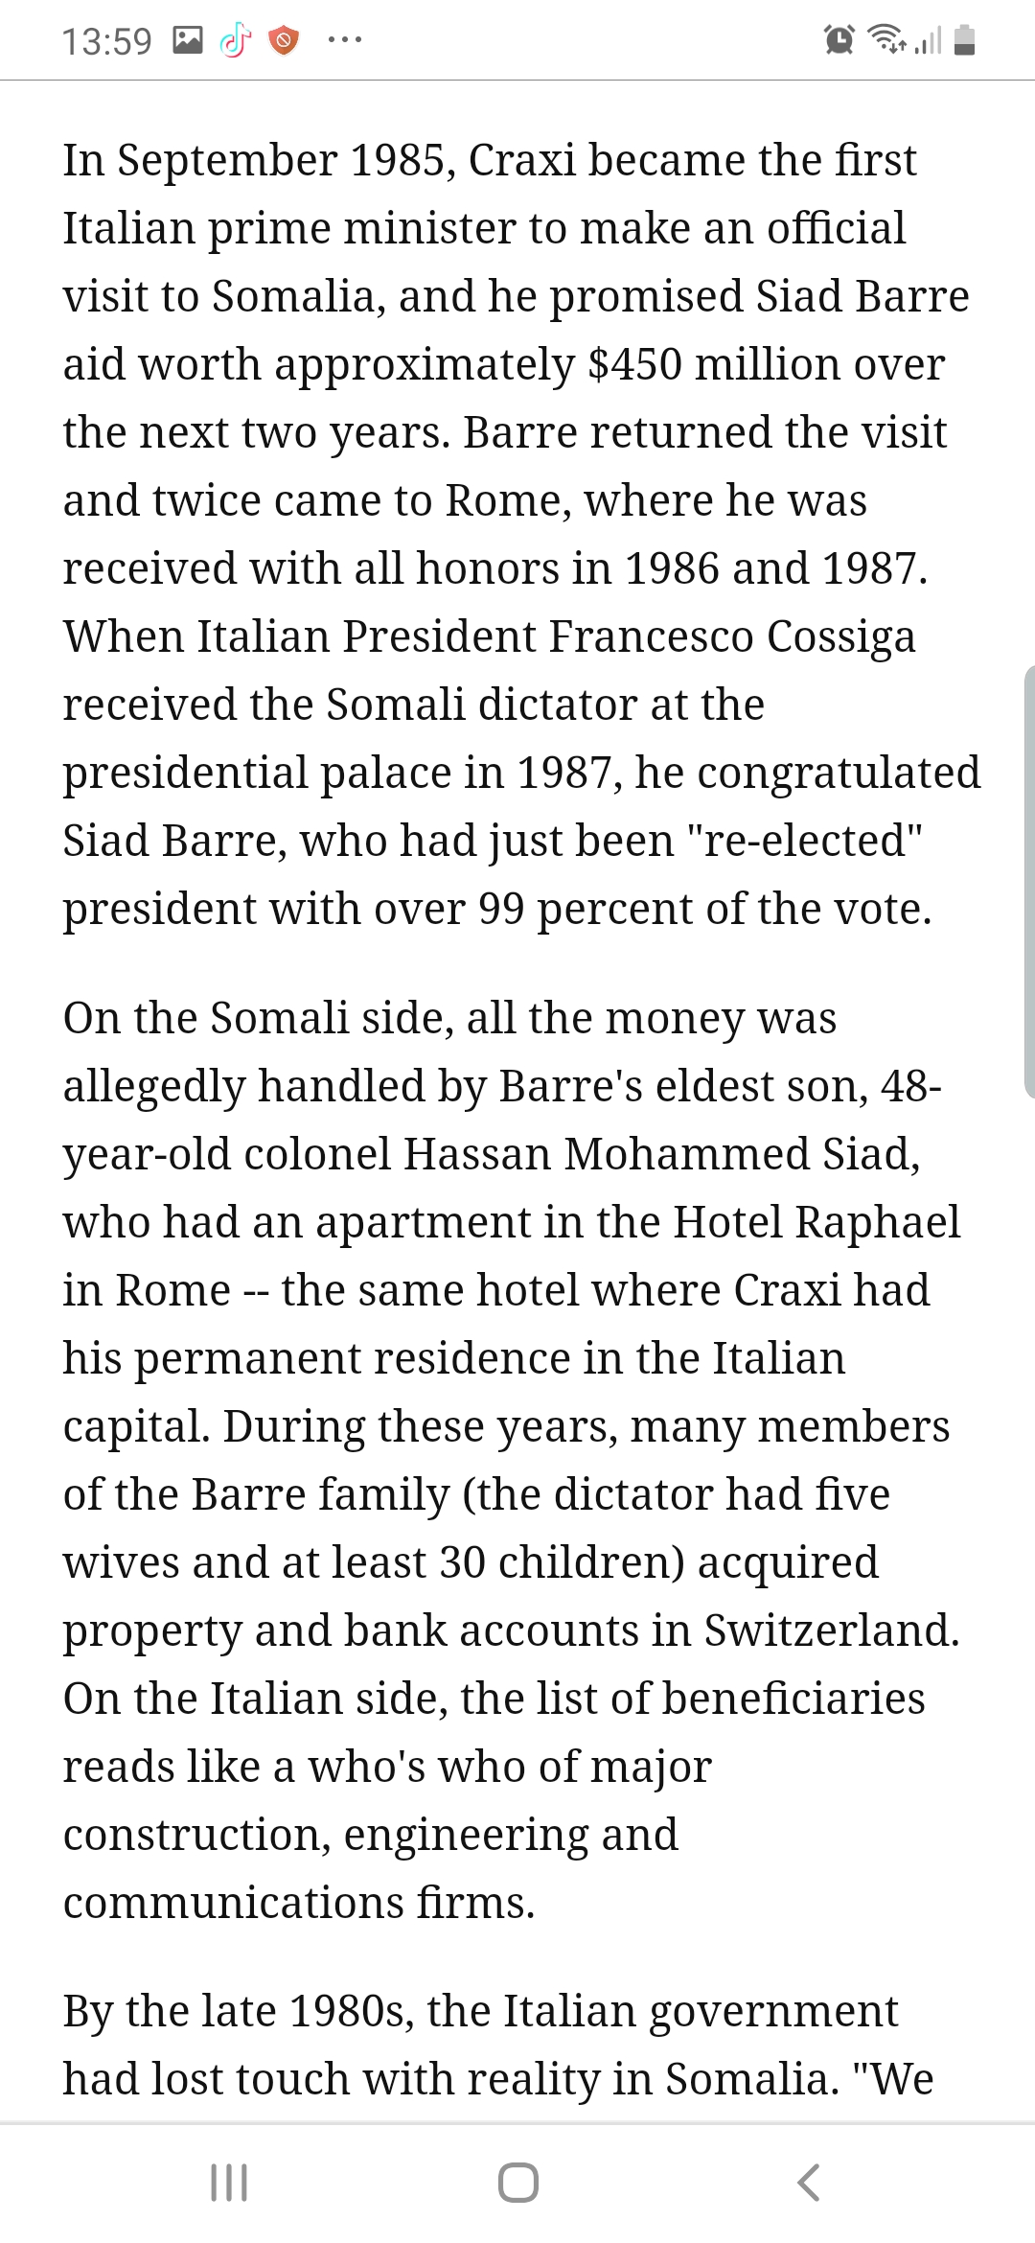Click the page scrollbar handle
The image size is (1035, 2243).
1029,880
